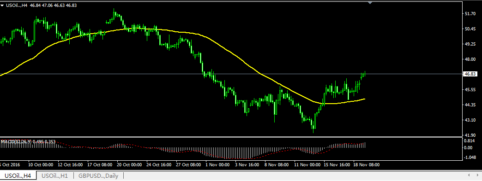Click the 17 Oct 08:00 time label
The width and height of the screenshot is (482, 181).
pos(100,165)
